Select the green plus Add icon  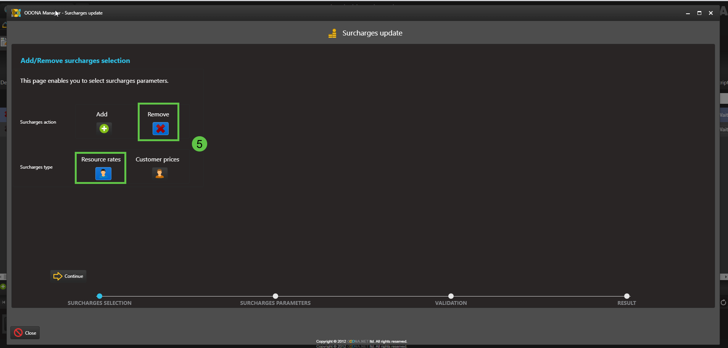(104, 129)
